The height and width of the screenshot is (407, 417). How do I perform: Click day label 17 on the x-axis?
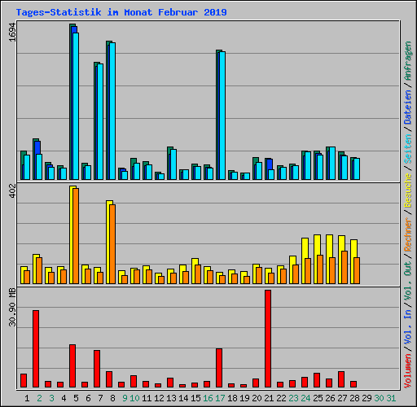(220, 398)
